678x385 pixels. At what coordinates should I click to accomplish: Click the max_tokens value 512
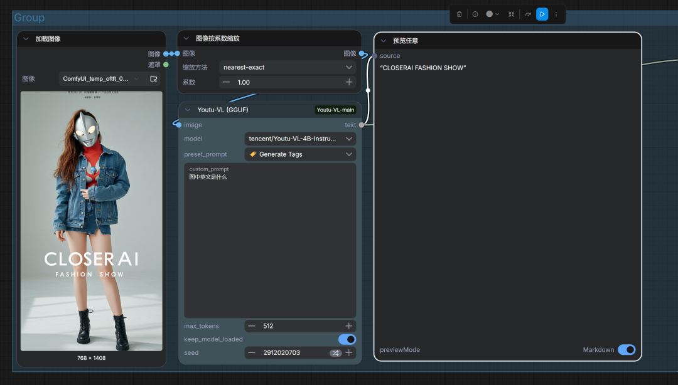(268, 326)
